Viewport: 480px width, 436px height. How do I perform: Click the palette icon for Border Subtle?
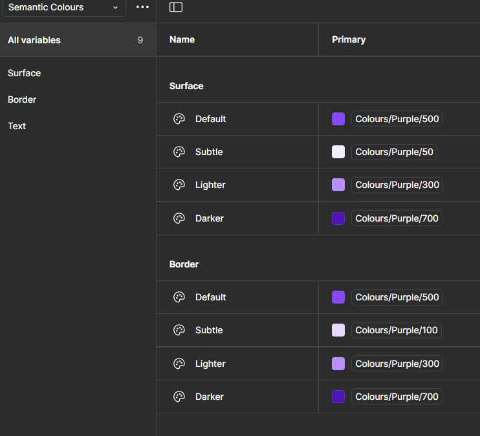coord(179,330)
